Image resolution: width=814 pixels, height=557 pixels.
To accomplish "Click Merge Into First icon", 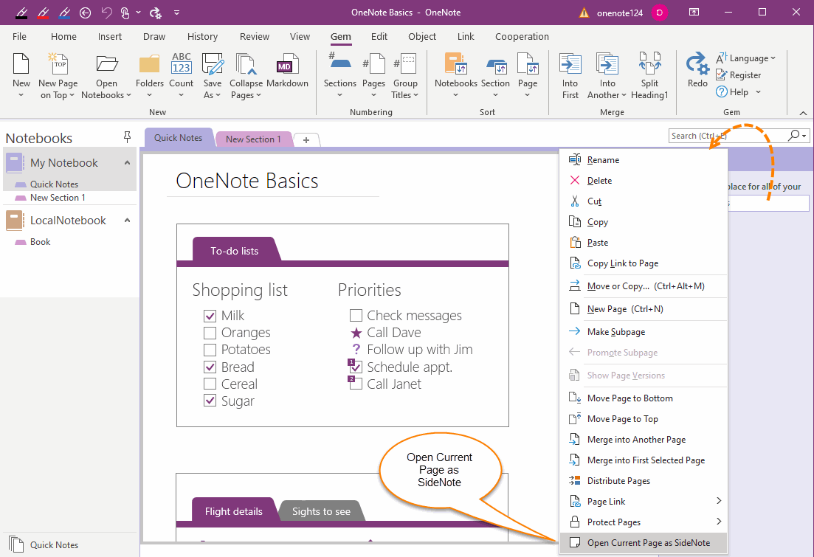I will (x=570, y=64).
